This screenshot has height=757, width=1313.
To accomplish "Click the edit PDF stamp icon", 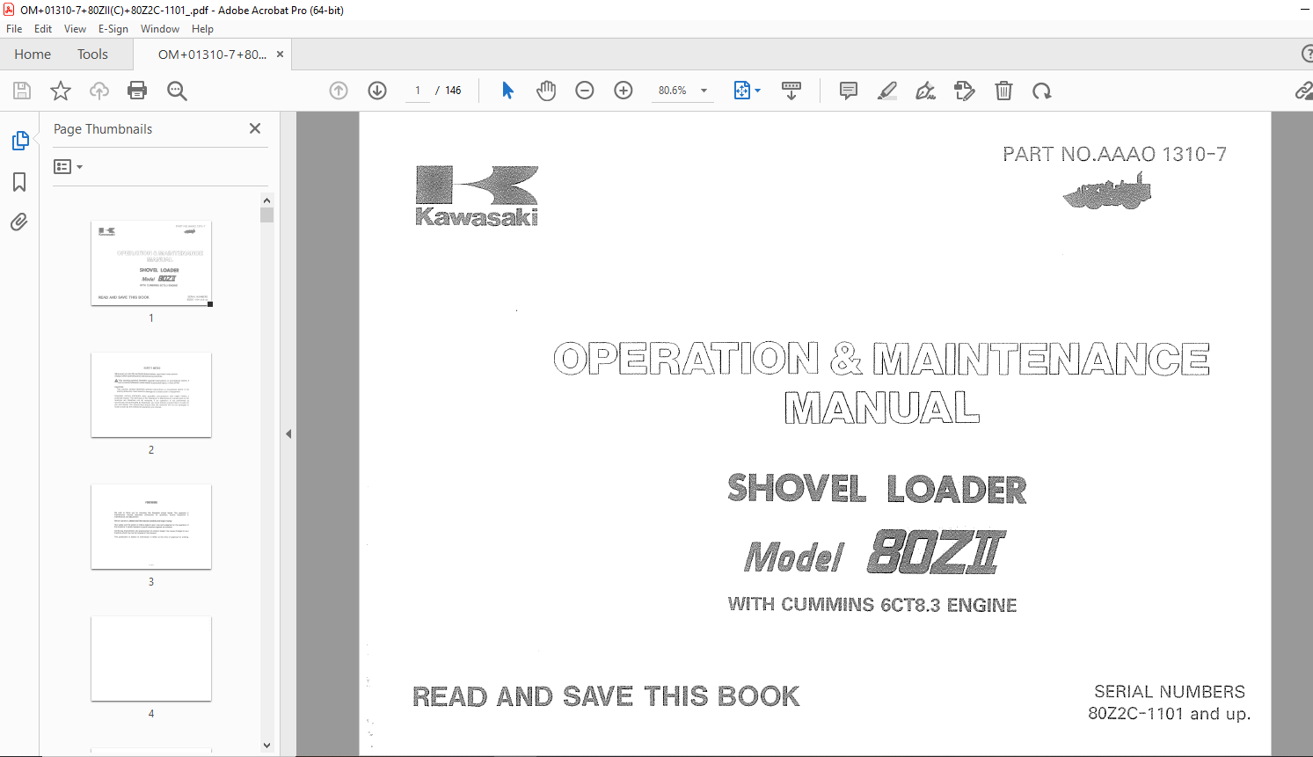I will (965, 91).
